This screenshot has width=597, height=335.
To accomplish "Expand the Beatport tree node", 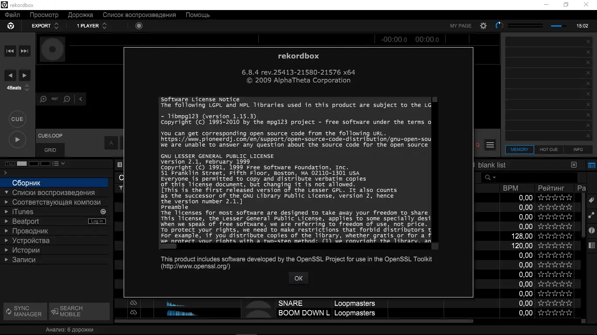I will pos(7,221).
